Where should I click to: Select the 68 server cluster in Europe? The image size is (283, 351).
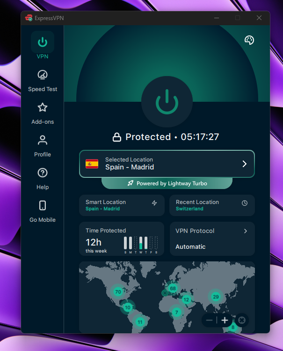coord(173,288)
